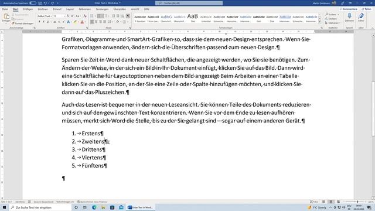The image size is (375, 211).
Task: Expand the shading color dropdown
Action: (x=120, y=22)
